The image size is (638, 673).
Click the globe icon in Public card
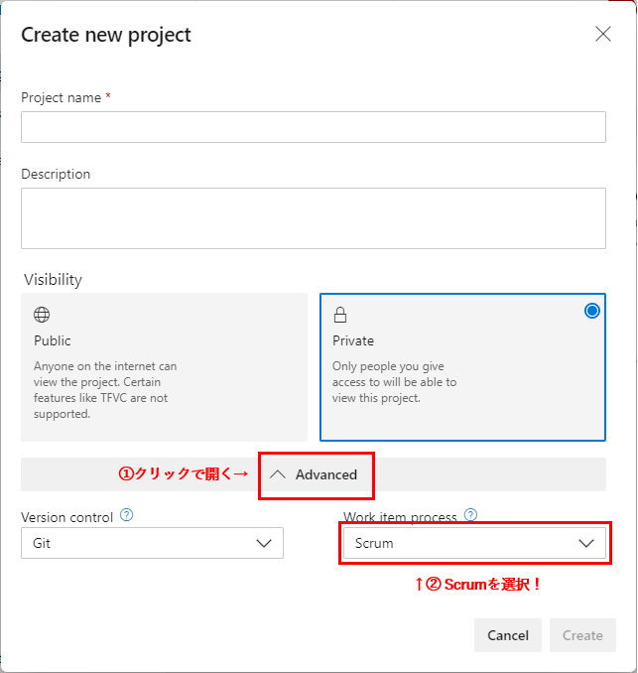(x=42, y=315)
